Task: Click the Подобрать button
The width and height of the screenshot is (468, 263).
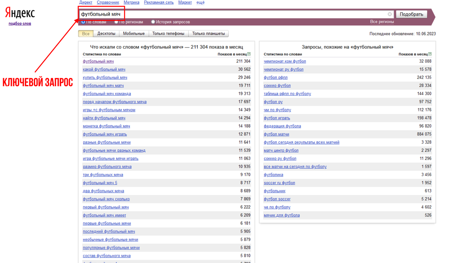Action: (411, 14)
